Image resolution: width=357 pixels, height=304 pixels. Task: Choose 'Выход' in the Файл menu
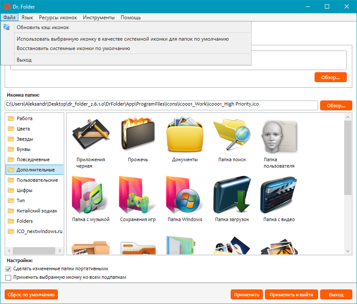[x=126, y=60]
